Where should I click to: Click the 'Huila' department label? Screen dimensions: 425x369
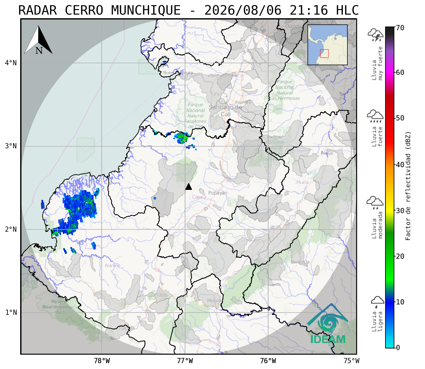tap(302, 182)
